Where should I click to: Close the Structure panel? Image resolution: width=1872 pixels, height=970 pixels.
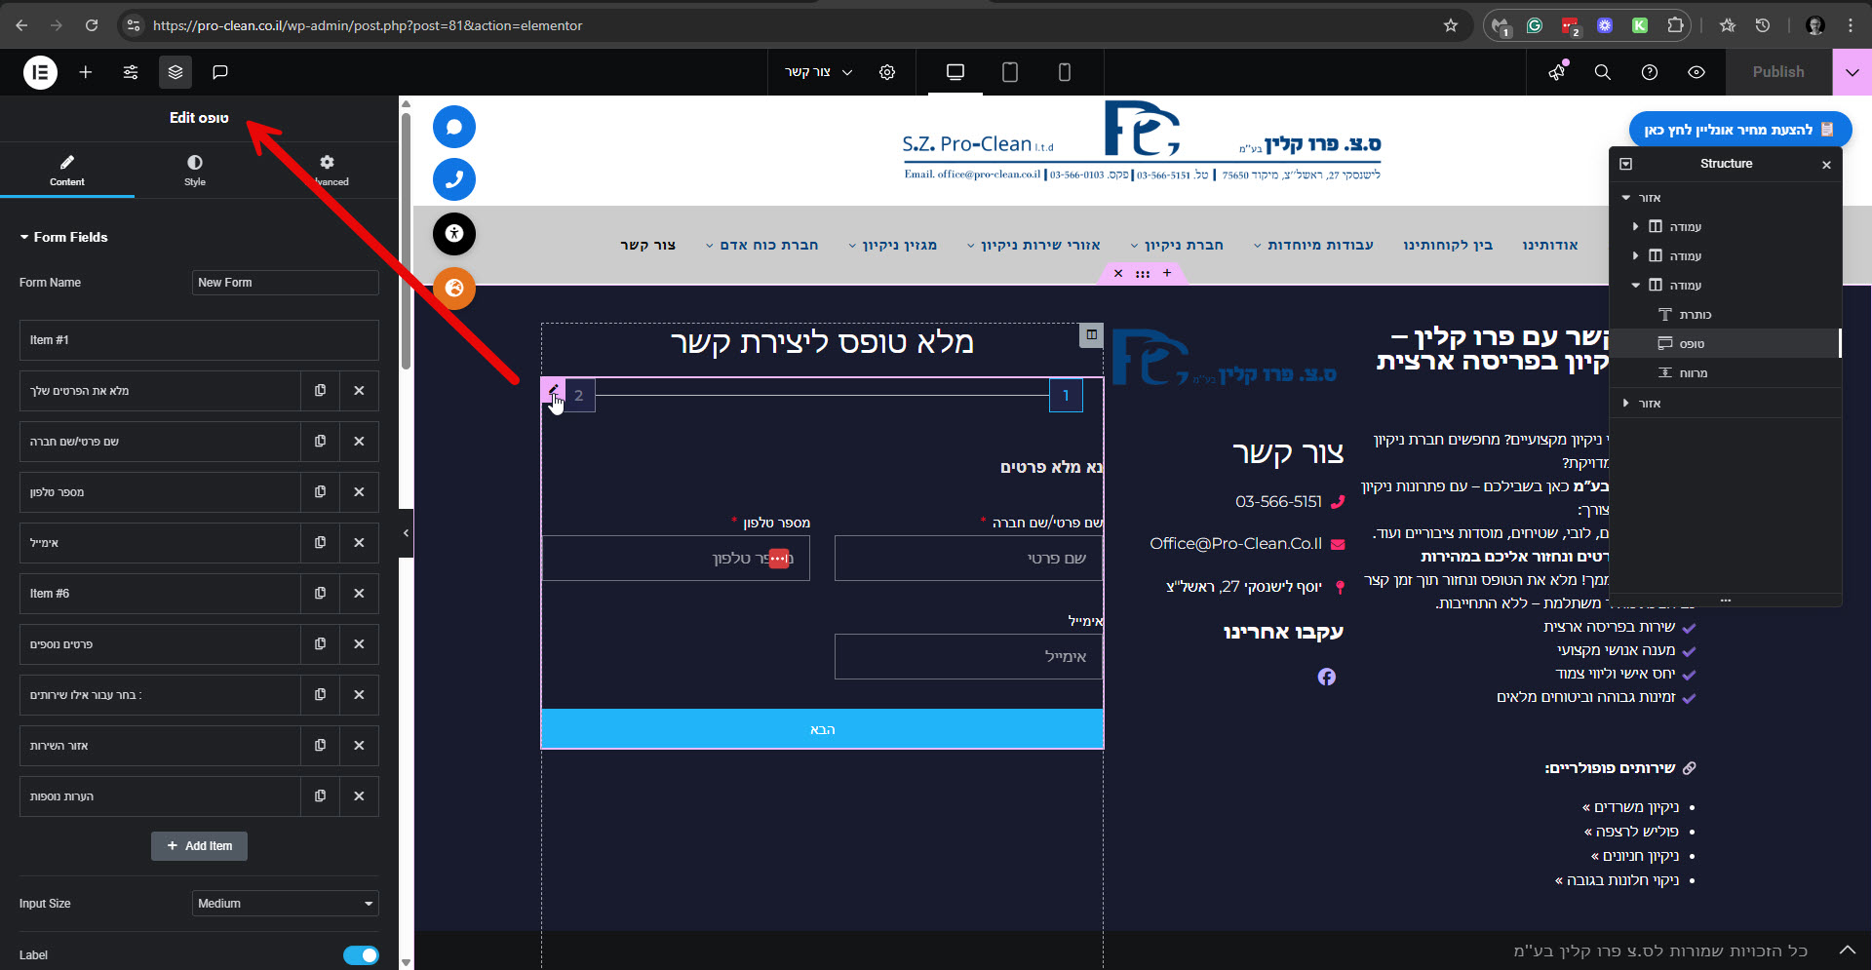(1826, 165)
